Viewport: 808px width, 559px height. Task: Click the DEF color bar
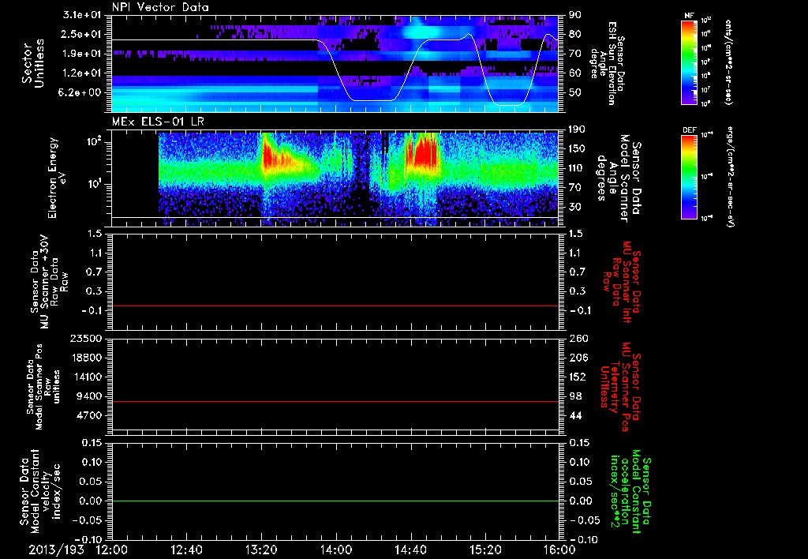coord(690,177)
